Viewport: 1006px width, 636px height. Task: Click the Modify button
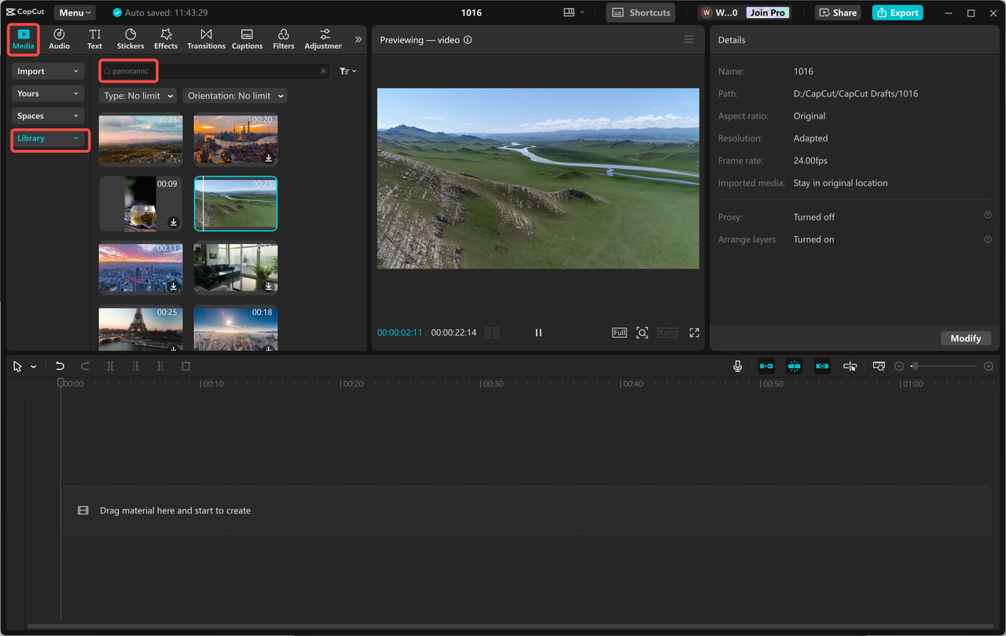[965, 338]
